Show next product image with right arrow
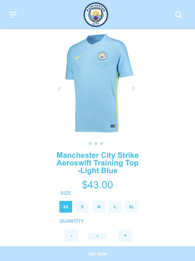This screenshot has height=261, width=195. coord(134,88)
